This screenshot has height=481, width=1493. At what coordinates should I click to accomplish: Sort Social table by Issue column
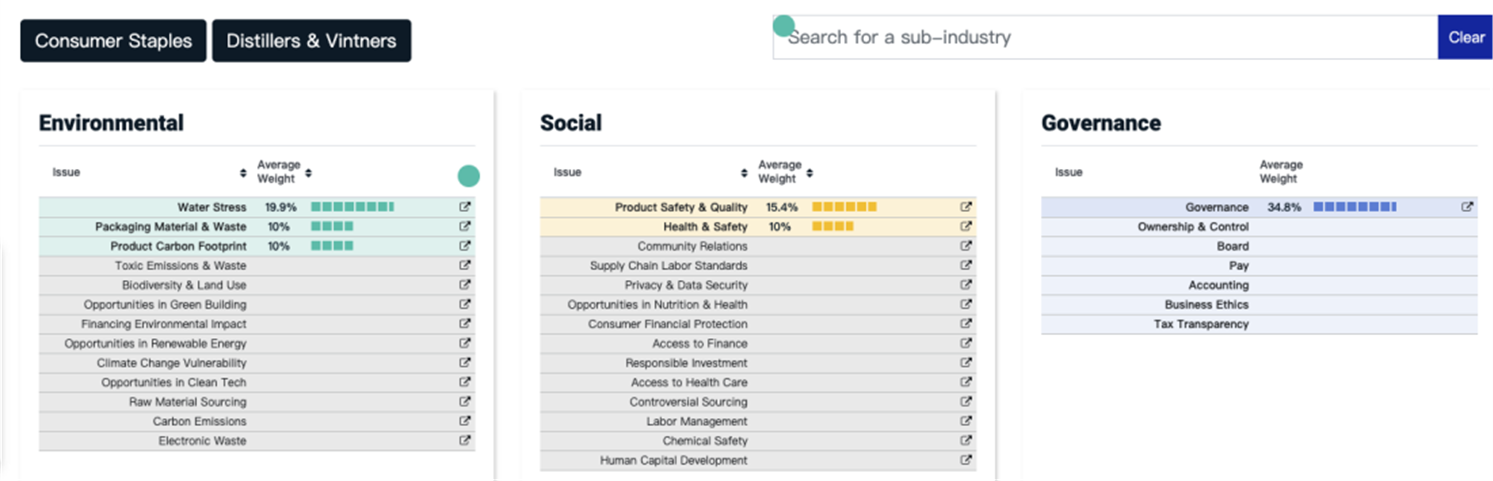(744, 173)
